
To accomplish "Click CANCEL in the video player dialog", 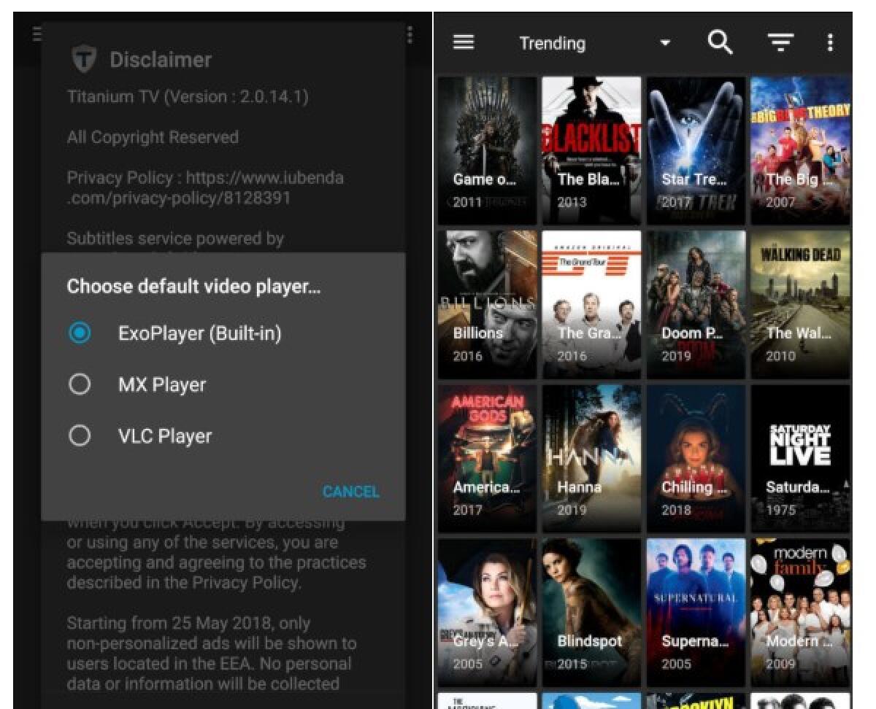I will click(350, 492).
